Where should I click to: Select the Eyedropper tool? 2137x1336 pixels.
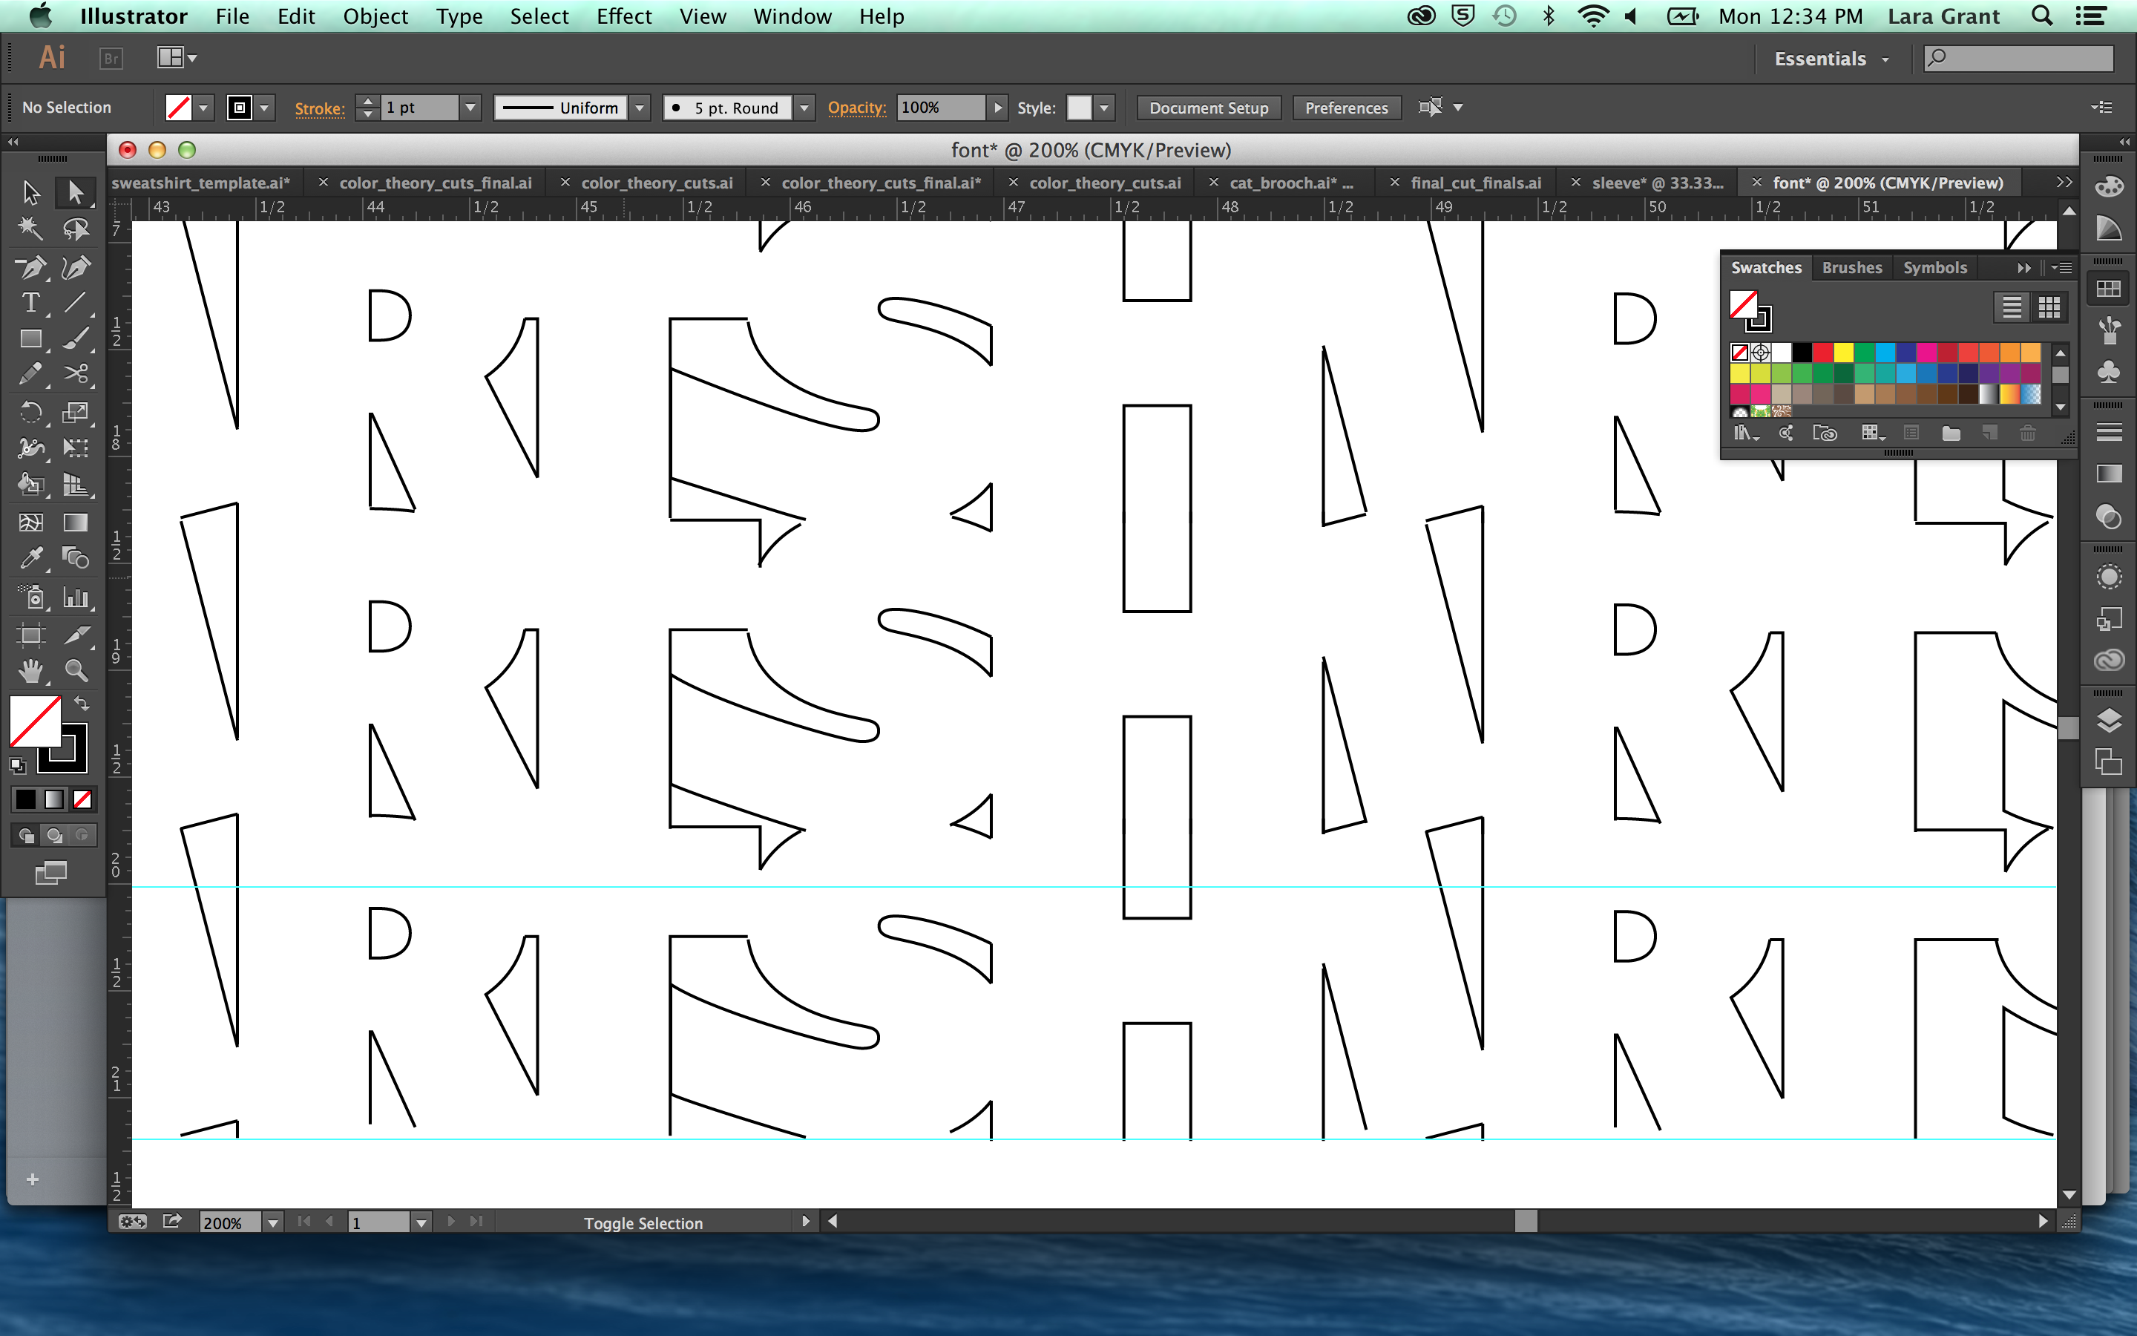31,558
